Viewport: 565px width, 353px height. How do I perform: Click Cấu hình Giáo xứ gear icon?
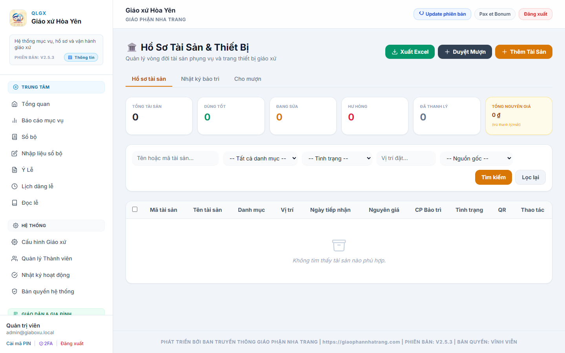pyautogui.click(x=15, y=242)
